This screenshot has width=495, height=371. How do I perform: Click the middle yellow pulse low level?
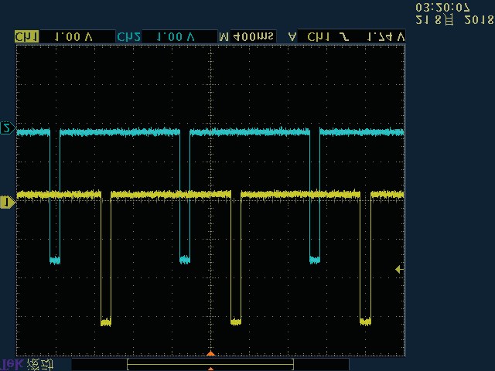coord(236,321)
